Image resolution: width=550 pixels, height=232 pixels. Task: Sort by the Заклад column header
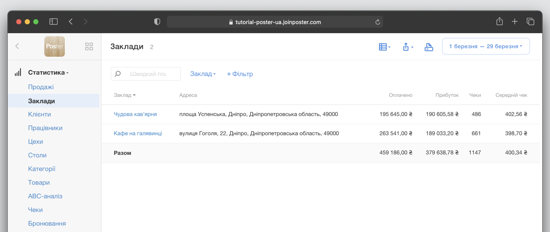tap(125, 95)
